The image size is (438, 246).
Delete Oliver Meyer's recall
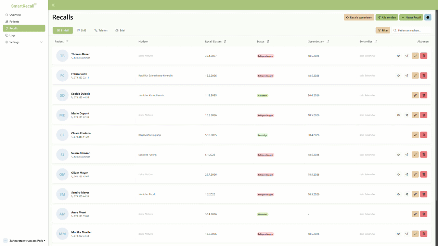pyautogui.click(x=424, y=175)
